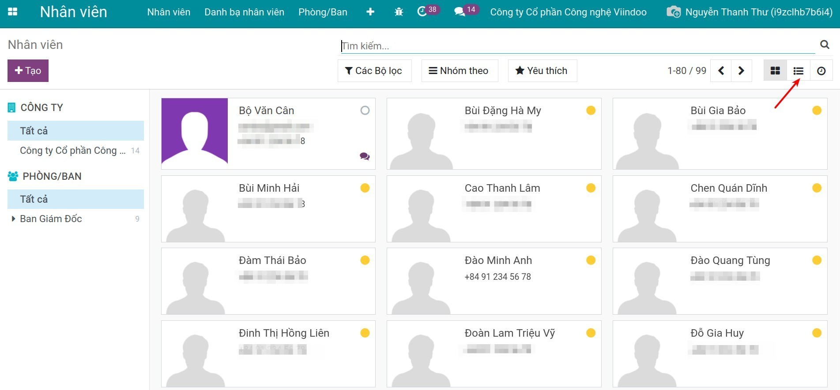Click Bộ Văn Cân employee name
Image resolution: width=840 pixels, height=390 pixels.
(x=266, y=111)
